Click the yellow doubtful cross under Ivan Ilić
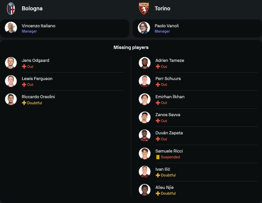 pos(158,175)
